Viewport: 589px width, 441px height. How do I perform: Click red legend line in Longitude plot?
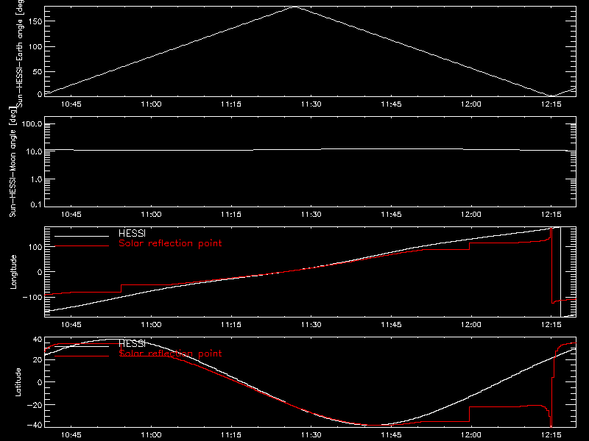click(82, 246)
